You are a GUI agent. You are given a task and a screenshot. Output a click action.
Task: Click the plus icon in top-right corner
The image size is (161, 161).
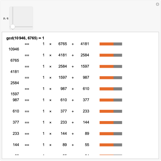[x=157, y=4]
